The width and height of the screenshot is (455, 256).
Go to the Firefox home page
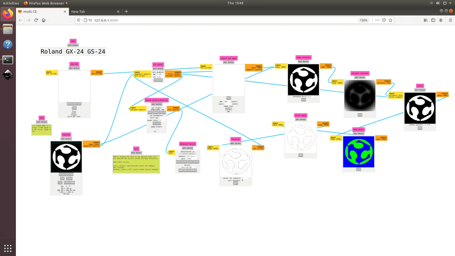[44, 20]
